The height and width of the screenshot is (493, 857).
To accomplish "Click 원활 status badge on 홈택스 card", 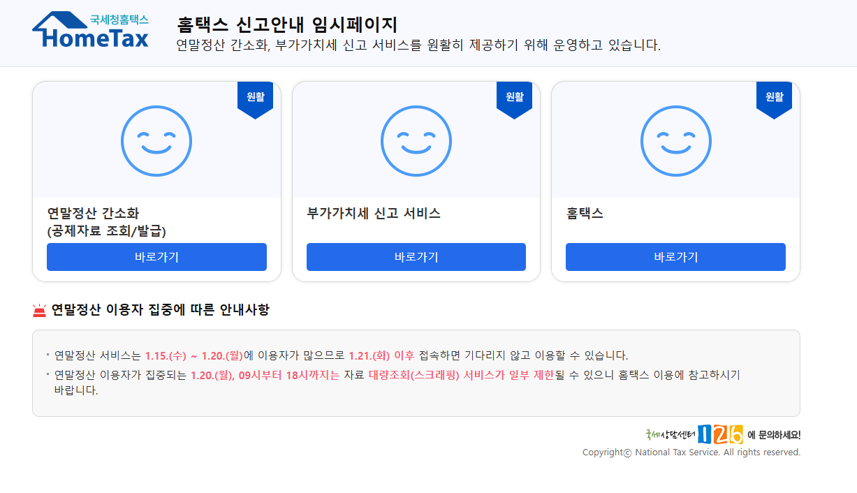I will pos(774,99).
